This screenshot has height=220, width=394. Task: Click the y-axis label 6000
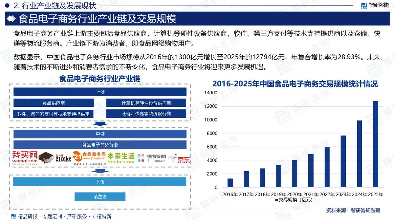point(212,147)
